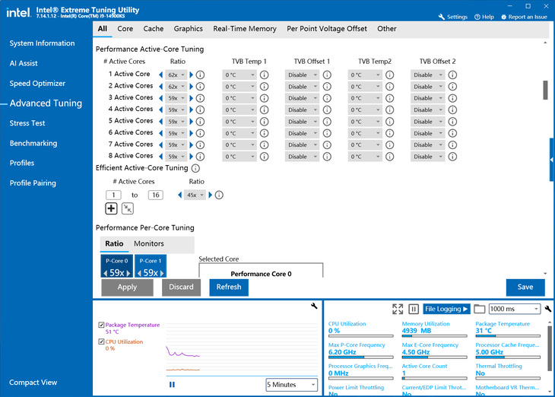This screenshot has height=397, width=555.
Task: Increase ratio for 1 Active Core
Action: pyautogui.click(x=192, y=75)
